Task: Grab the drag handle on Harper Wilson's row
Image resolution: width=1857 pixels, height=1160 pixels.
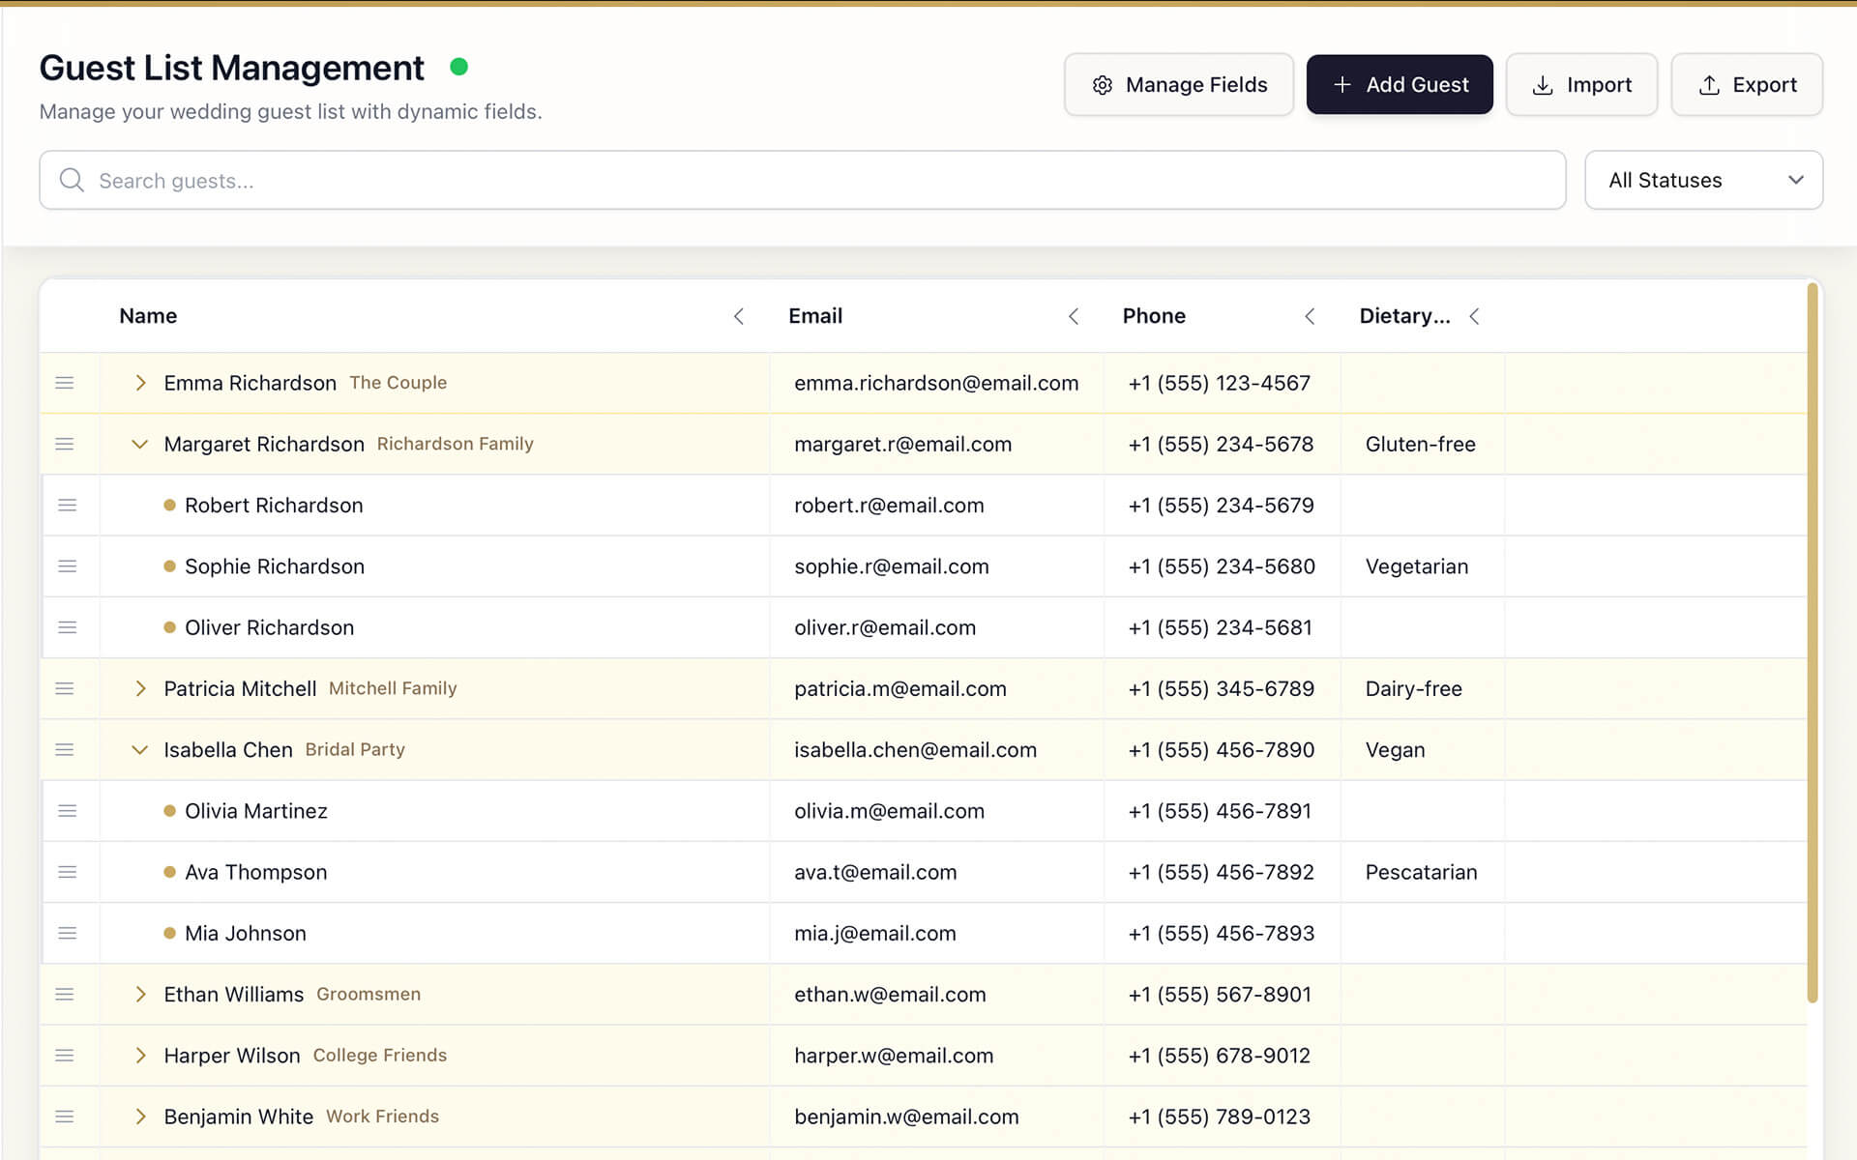Action: pos(65,1056)
